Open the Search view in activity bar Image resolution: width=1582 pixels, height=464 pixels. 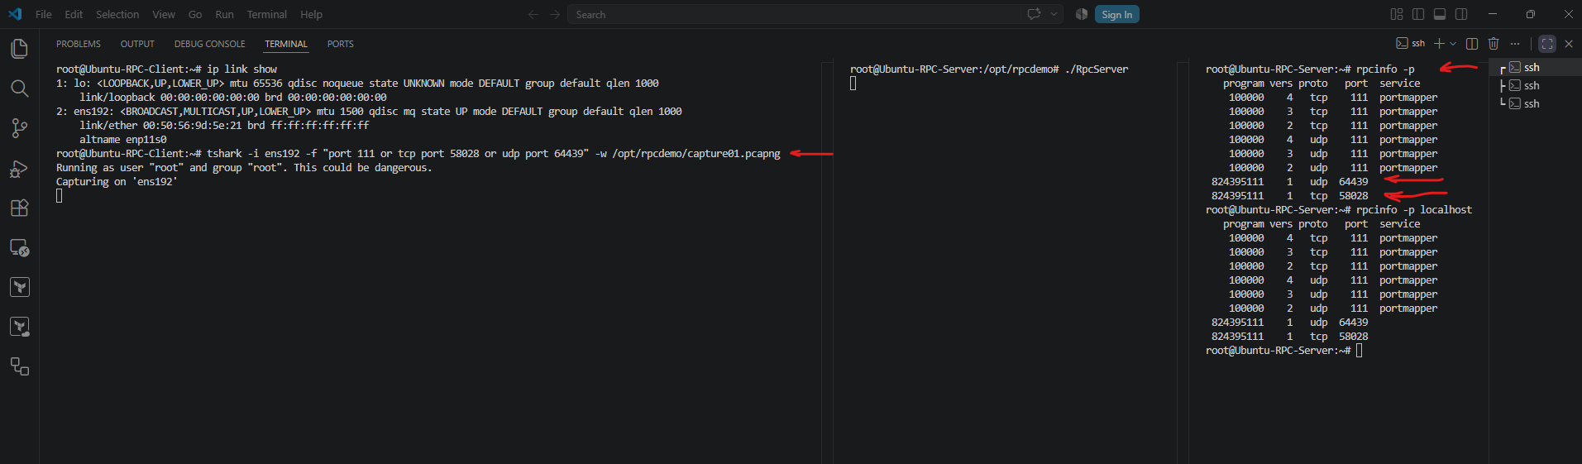click(19, 88)
